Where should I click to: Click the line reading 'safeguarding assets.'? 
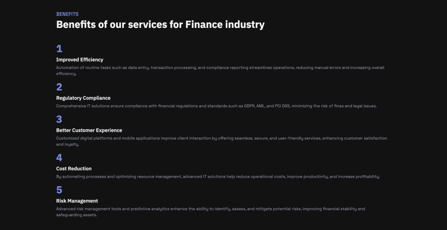point(77,215)
